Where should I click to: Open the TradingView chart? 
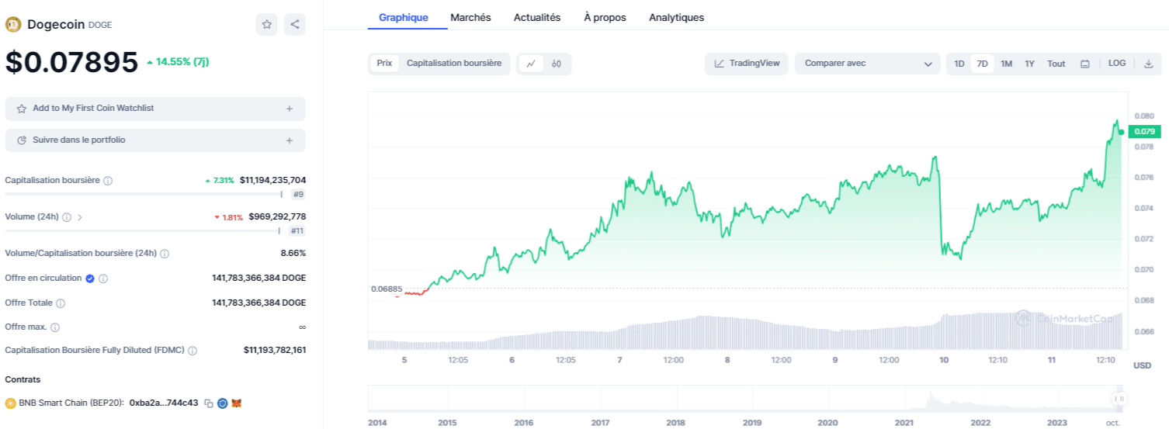point(747,64)
